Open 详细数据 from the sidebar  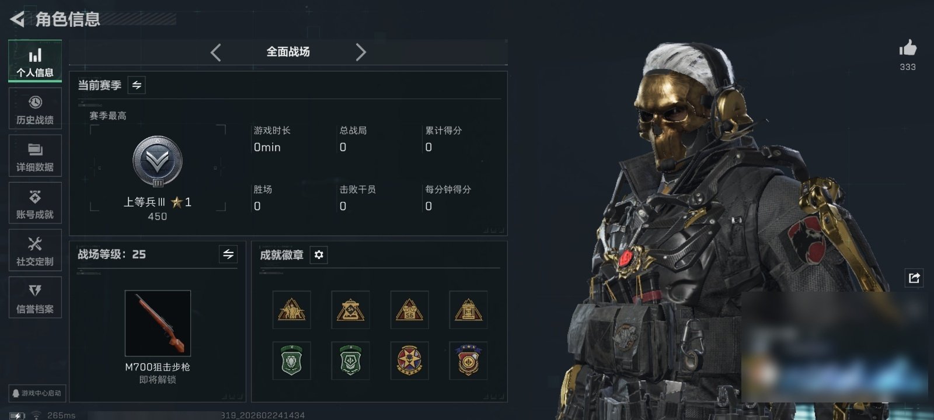click(x=35, y=156)
